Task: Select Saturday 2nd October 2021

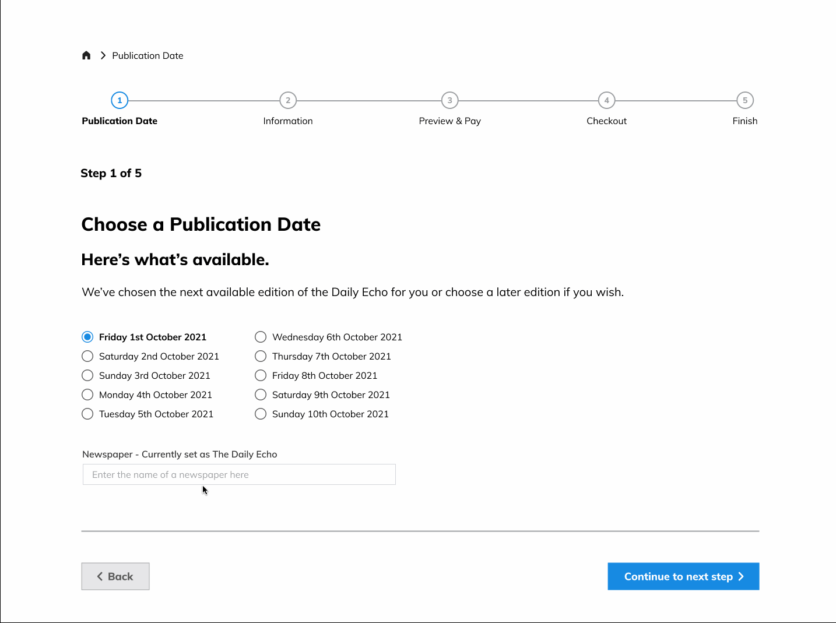Action: click(x=87, y=356)
